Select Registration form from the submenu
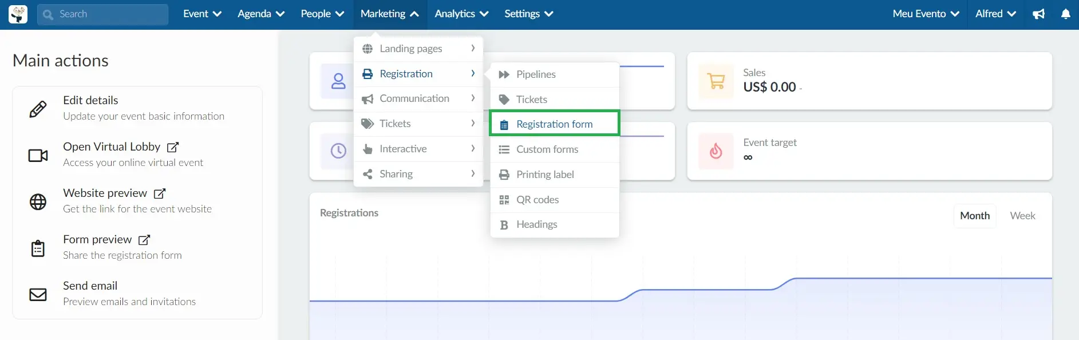The height and width of the screenshot is (340, 1079). 555,124
